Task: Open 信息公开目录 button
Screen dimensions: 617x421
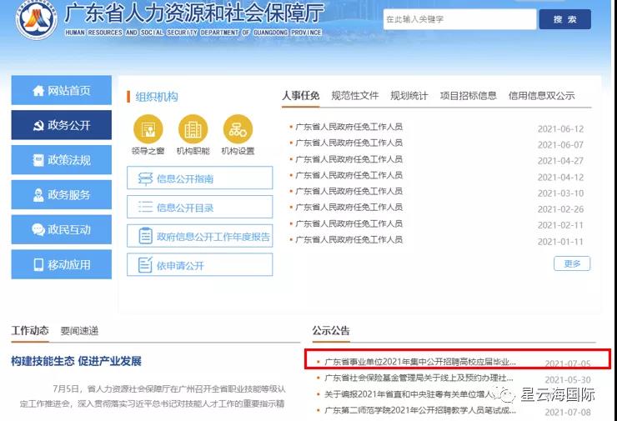Action: tap(199, 207)
